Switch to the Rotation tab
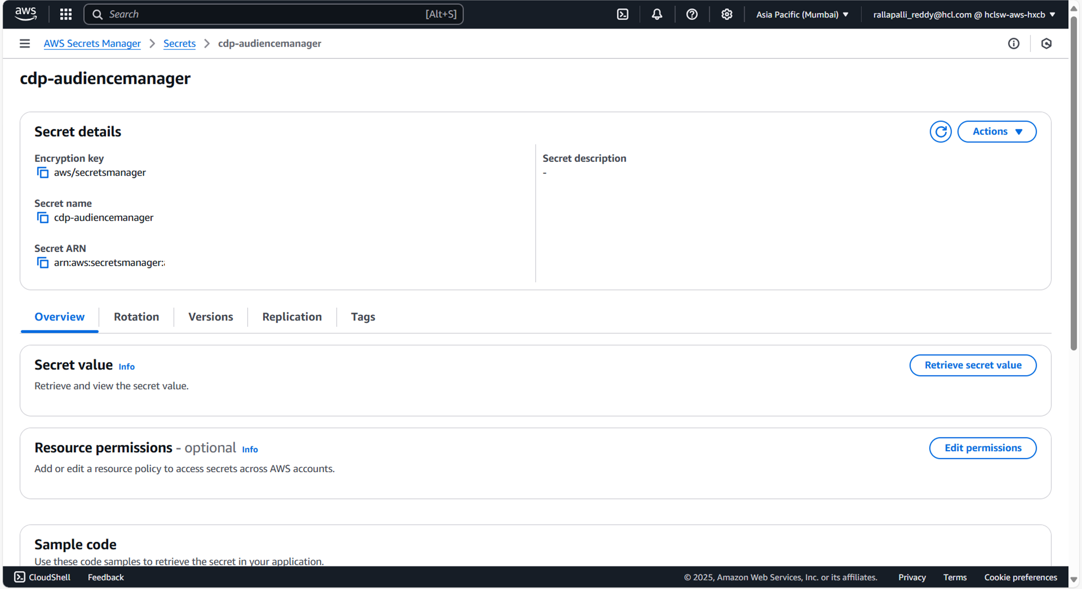The width and height of the screenshot is (1082, 589). click(136, 317)
